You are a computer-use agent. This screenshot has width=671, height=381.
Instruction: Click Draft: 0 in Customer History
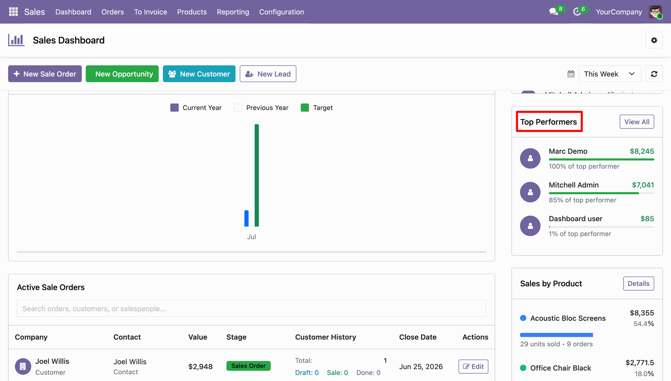click(x=307, y=373)
